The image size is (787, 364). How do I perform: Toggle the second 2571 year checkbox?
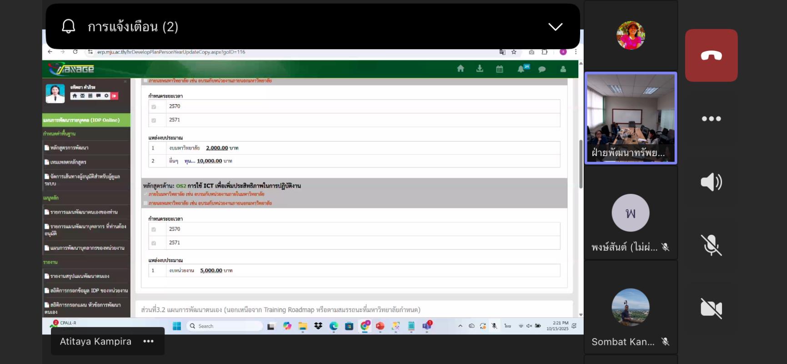154,243
